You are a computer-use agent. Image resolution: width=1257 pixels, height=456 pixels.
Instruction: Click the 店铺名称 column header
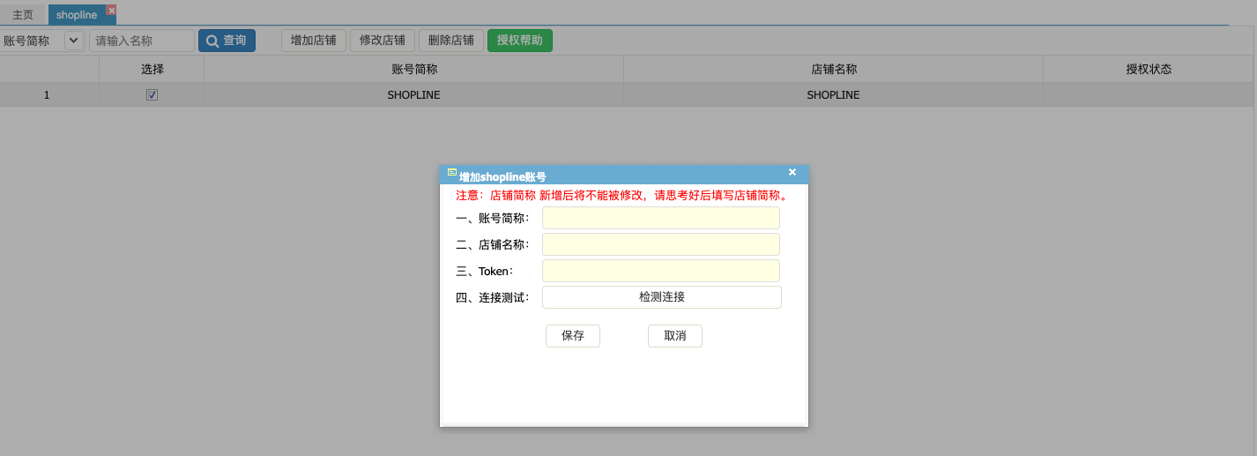coord(834,69)
